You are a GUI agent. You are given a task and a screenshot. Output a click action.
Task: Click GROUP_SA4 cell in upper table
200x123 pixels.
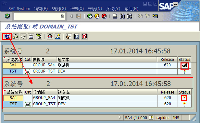[x=44, y=65]
